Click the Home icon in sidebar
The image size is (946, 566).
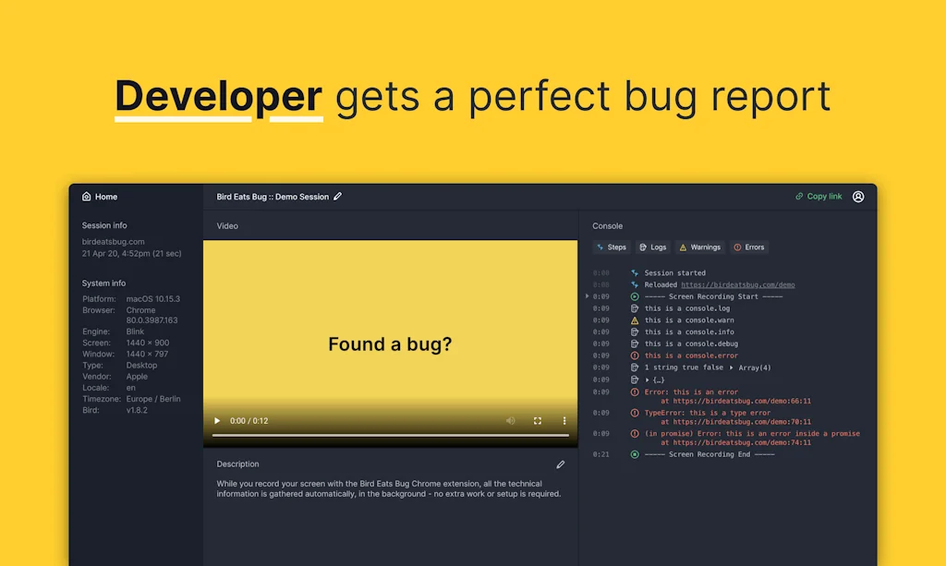click(87, 197)
